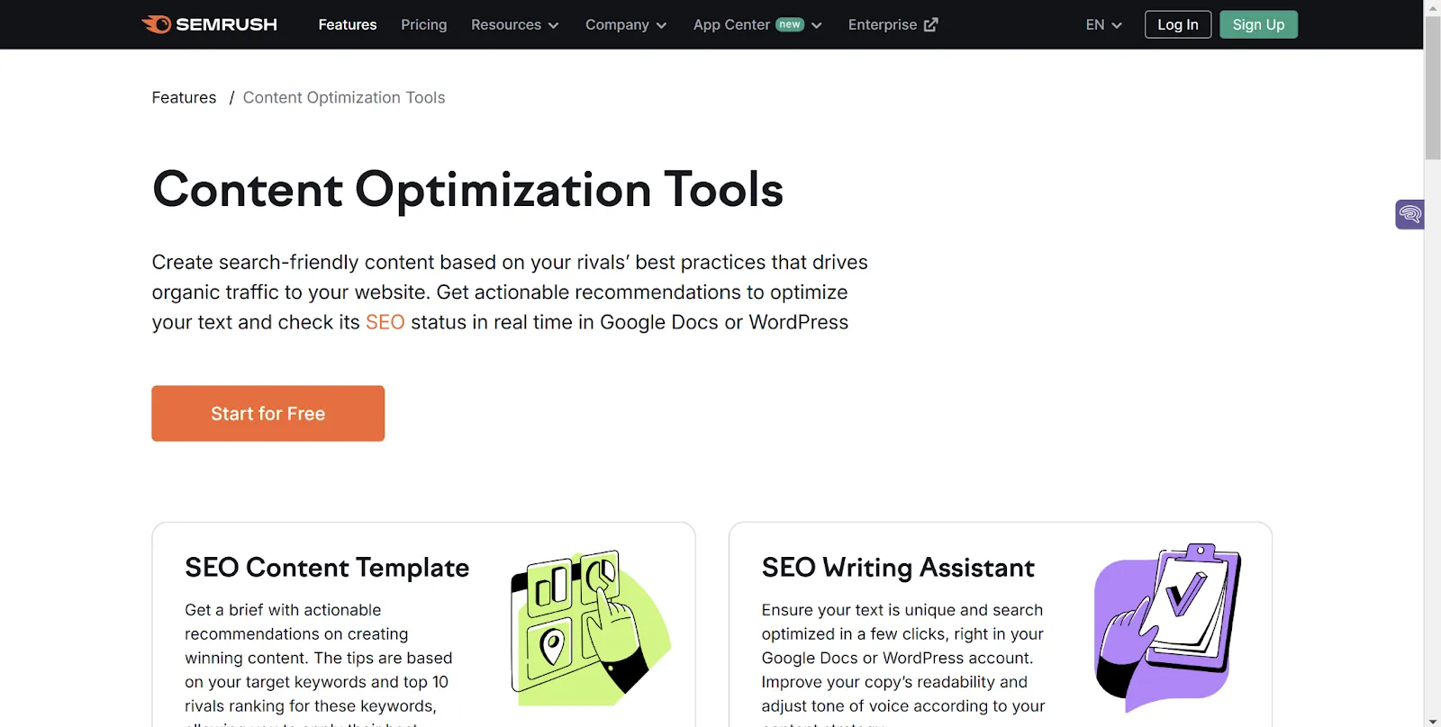Click the Content Optimization Tools breadcrumb
Screen dimensions: 1441x727
[x=344, y=97]
